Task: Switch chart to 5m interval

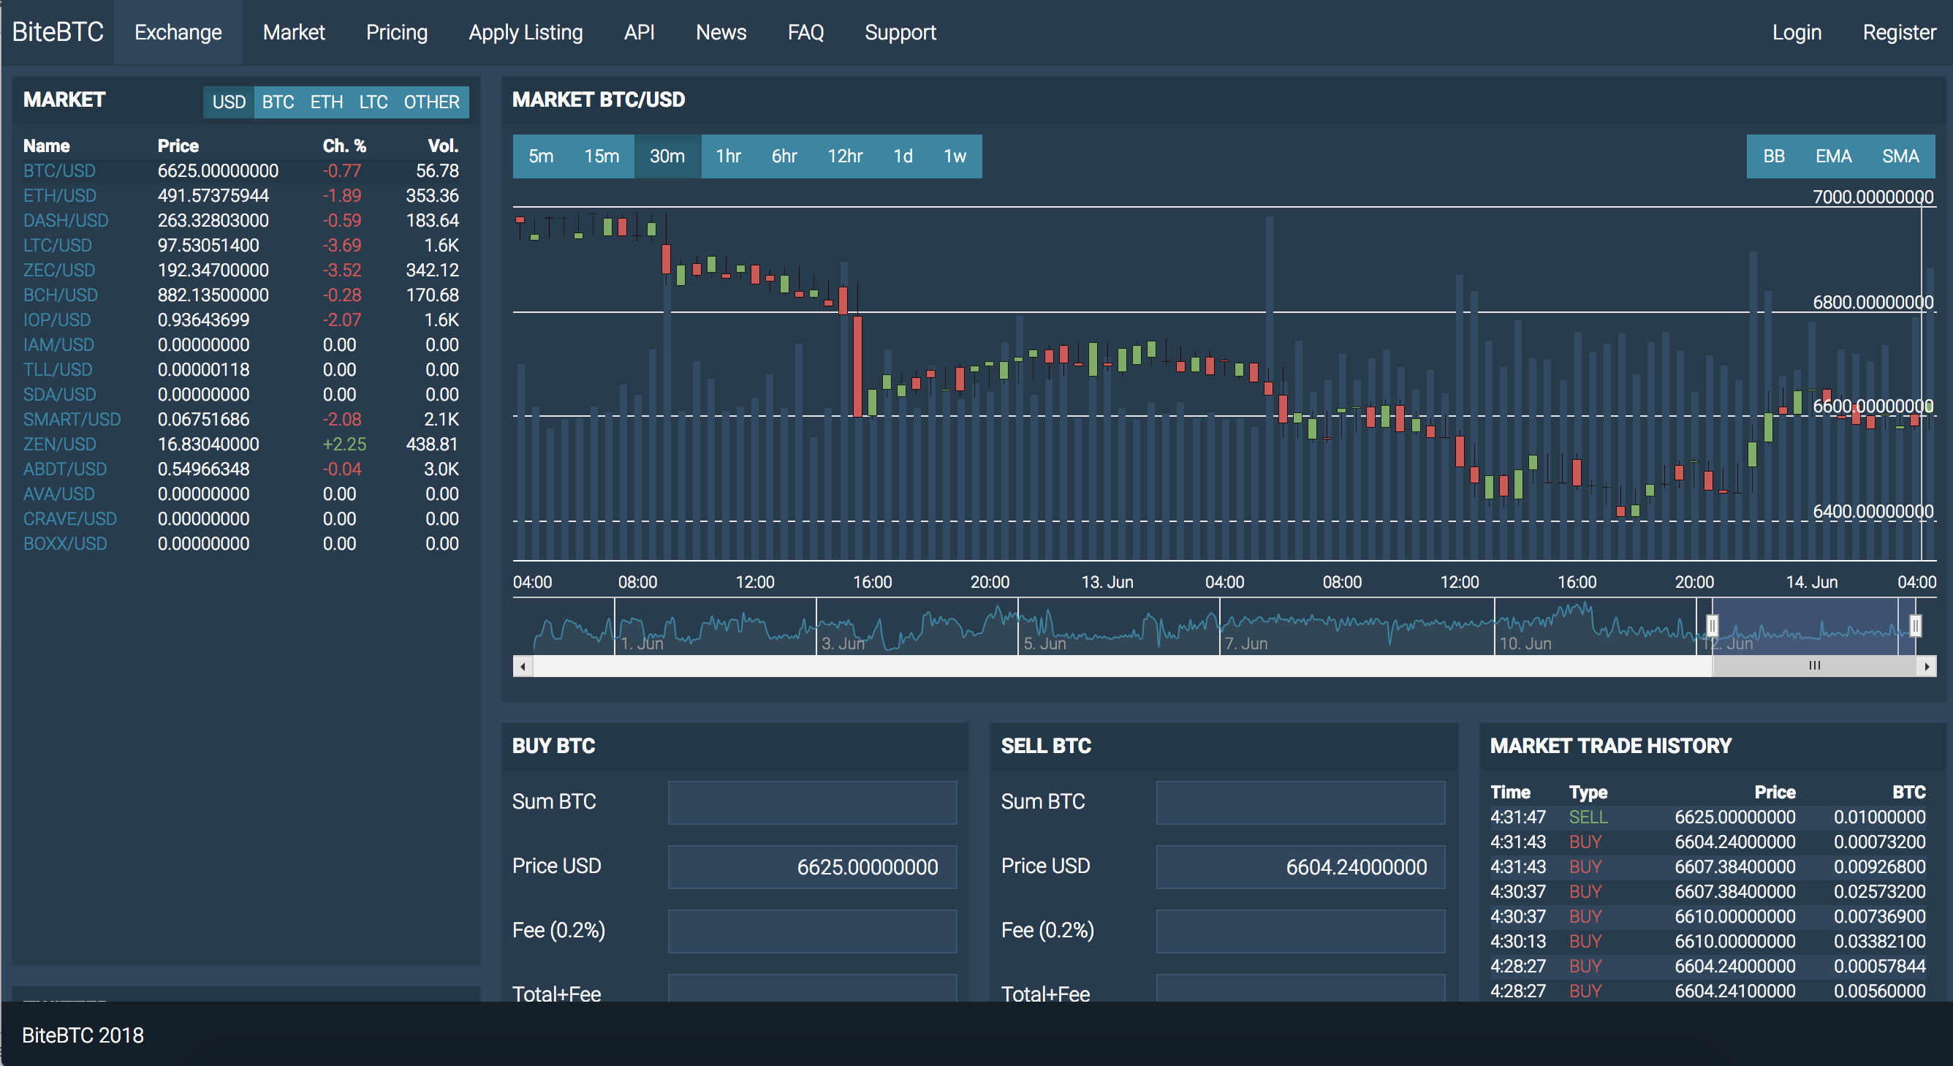Action: pyautogui.click(x=541, y=156)
